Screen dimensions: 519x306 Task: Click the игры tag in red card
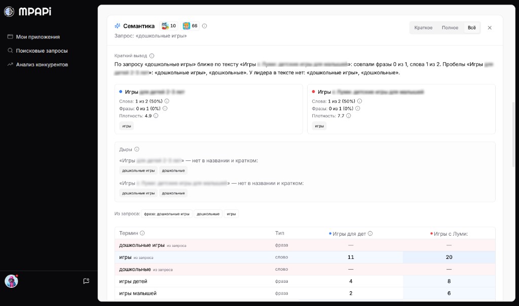[x=319, y=126]
